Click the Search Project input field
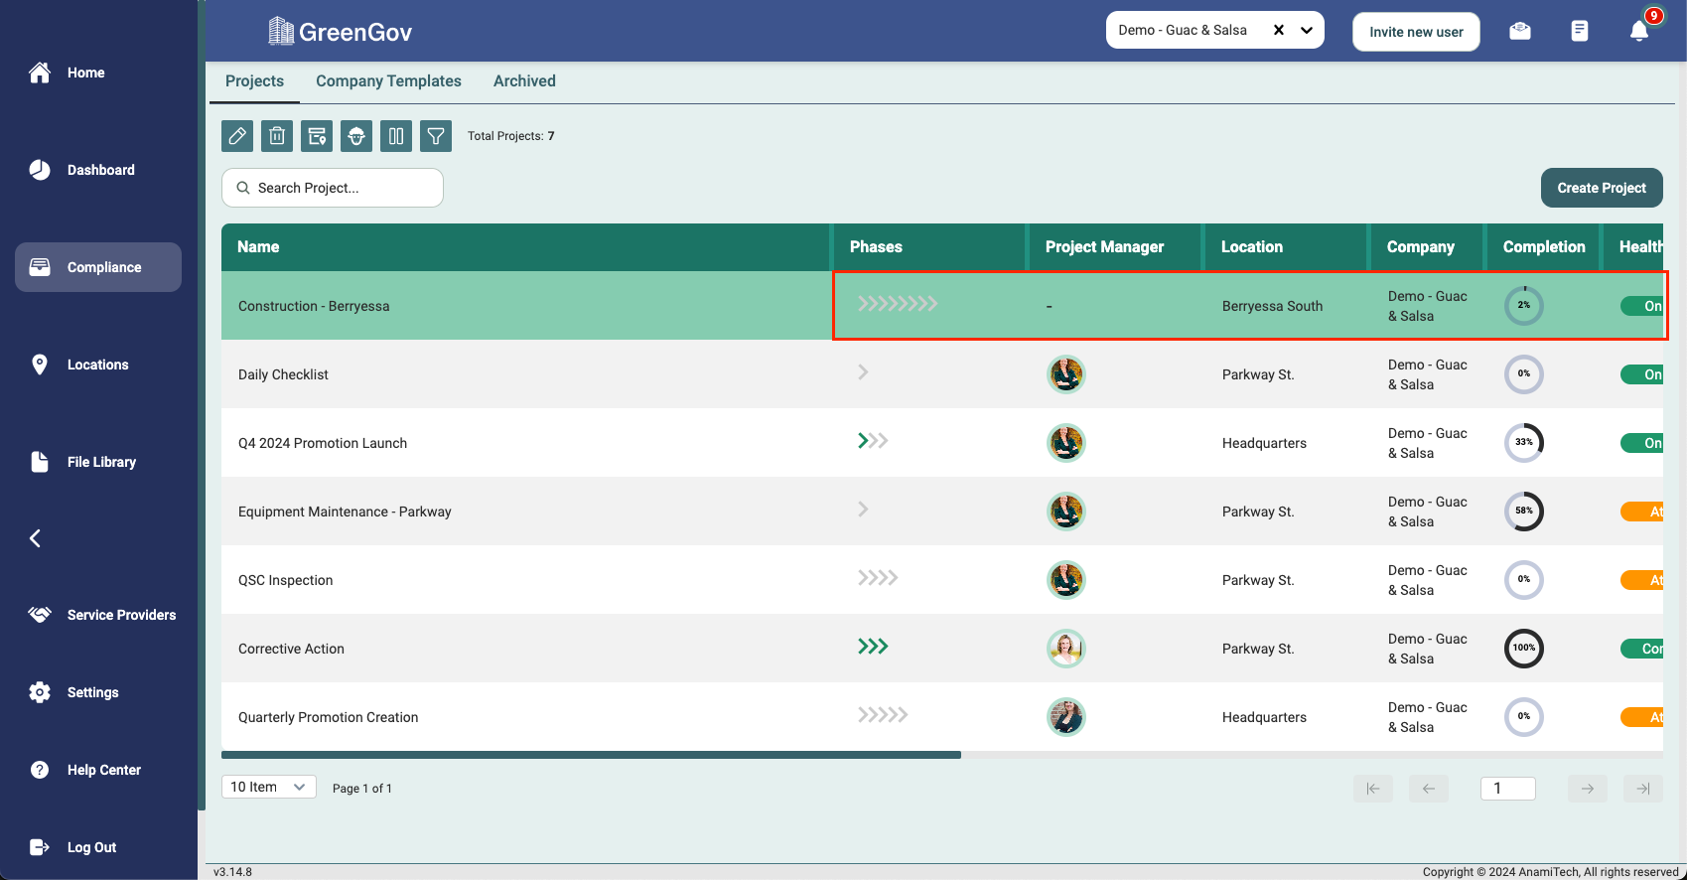 (x=333, y=188)
